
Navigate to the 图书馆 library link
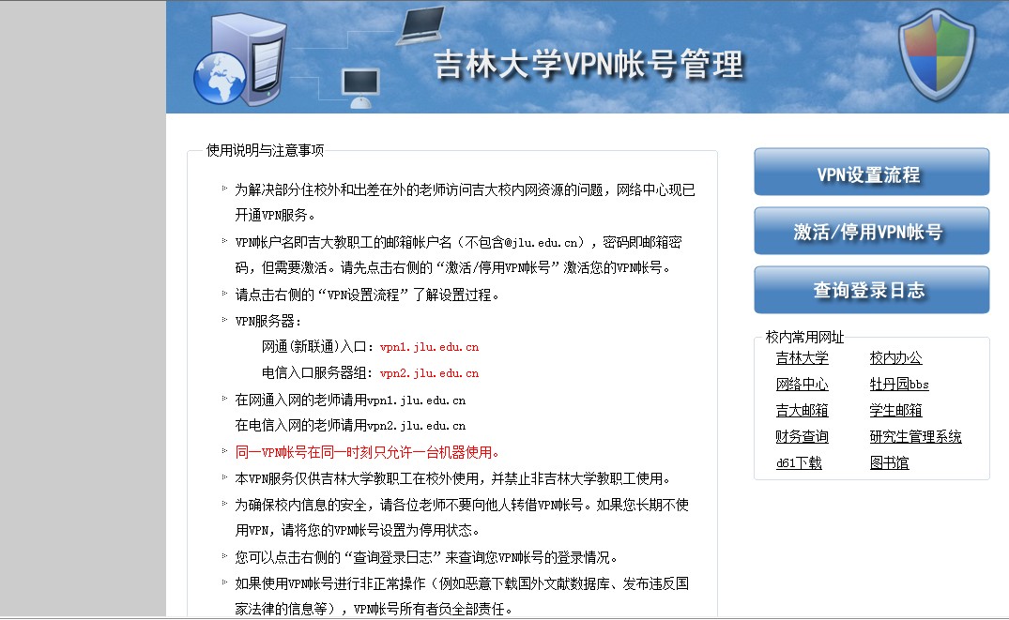click(889, 463)
